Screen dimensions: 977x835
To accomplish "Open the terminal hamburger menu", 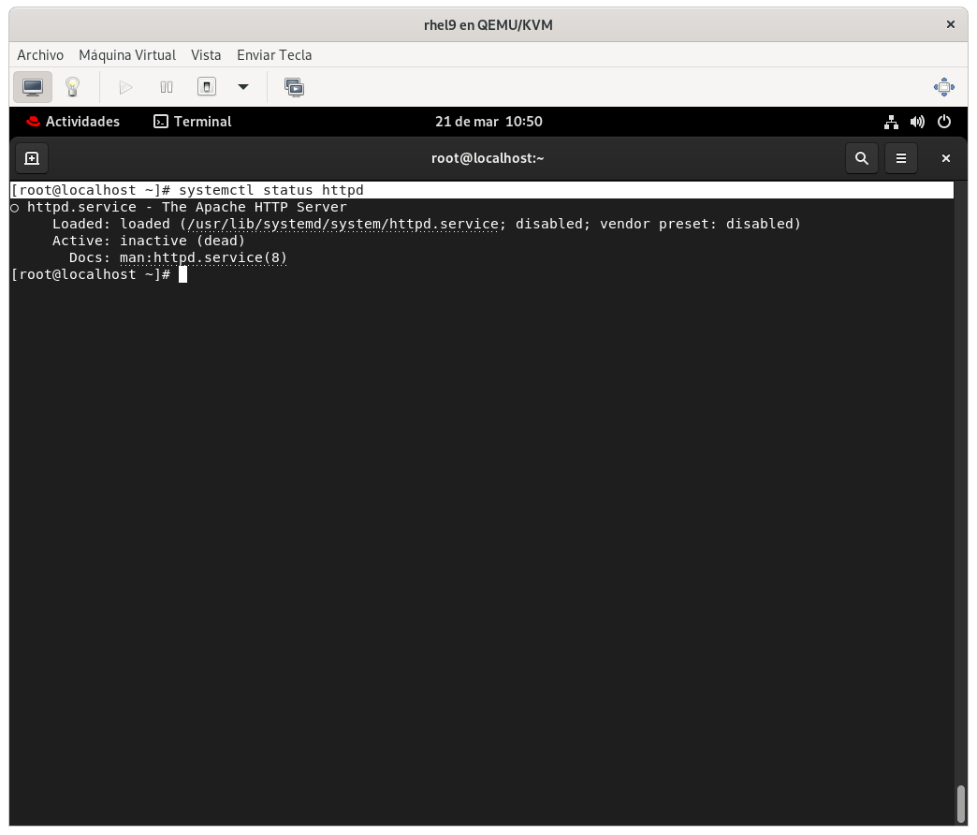I will point(901,158).
